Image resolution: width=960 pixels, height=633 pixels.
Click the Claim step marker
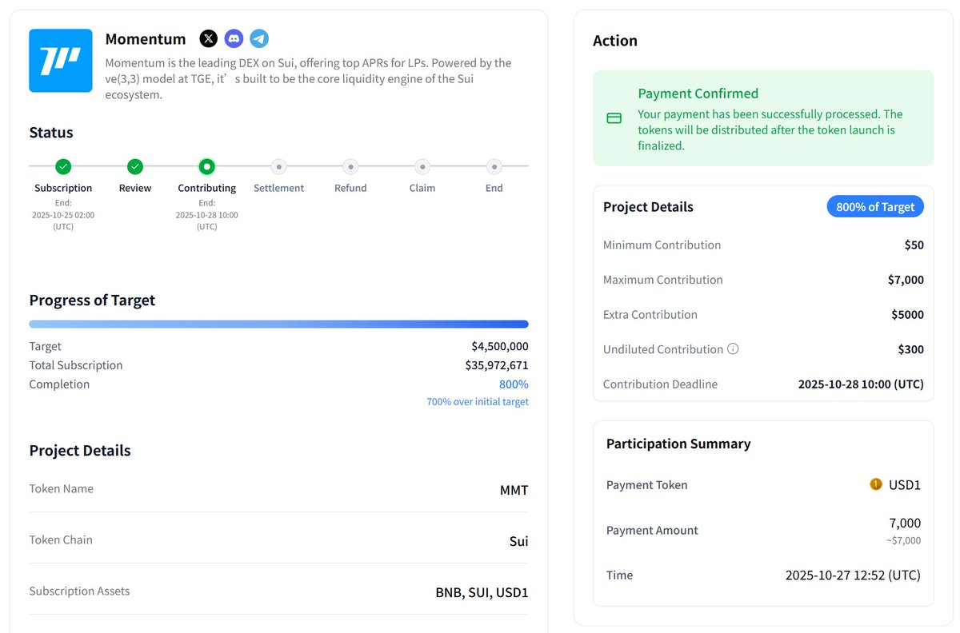(x=422, y=166)
